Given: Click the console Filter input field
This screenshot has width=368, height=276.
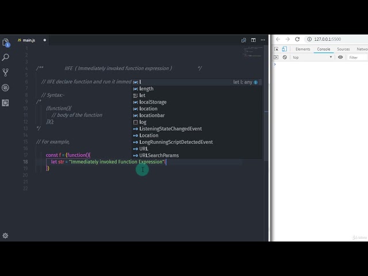Looking at the screenshot, I should point(358,57).
